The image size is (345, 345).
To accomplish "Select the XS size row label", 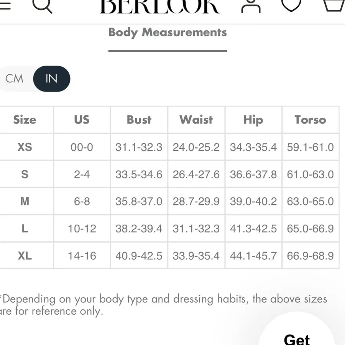I will pyautogui.click(x=25, y=147).
